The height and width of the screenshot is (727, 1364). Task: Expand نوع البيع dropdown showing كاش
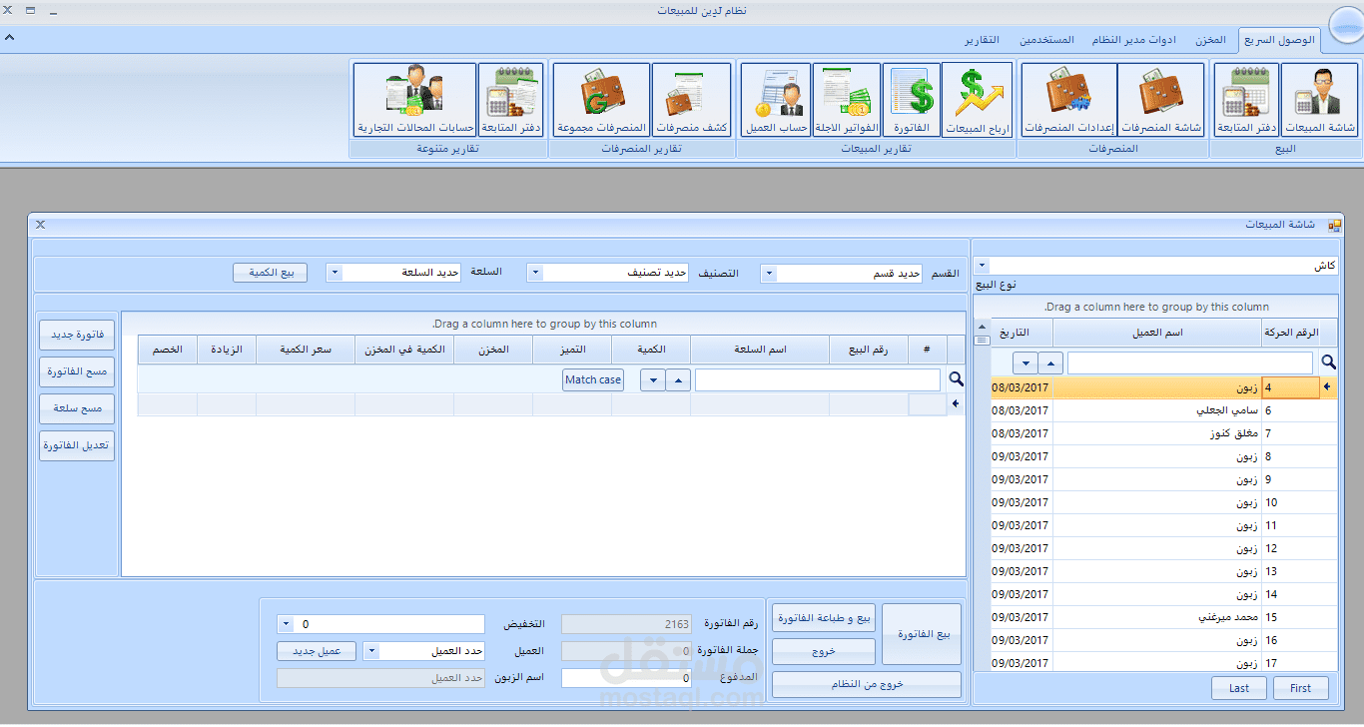(x=983, y=266)
